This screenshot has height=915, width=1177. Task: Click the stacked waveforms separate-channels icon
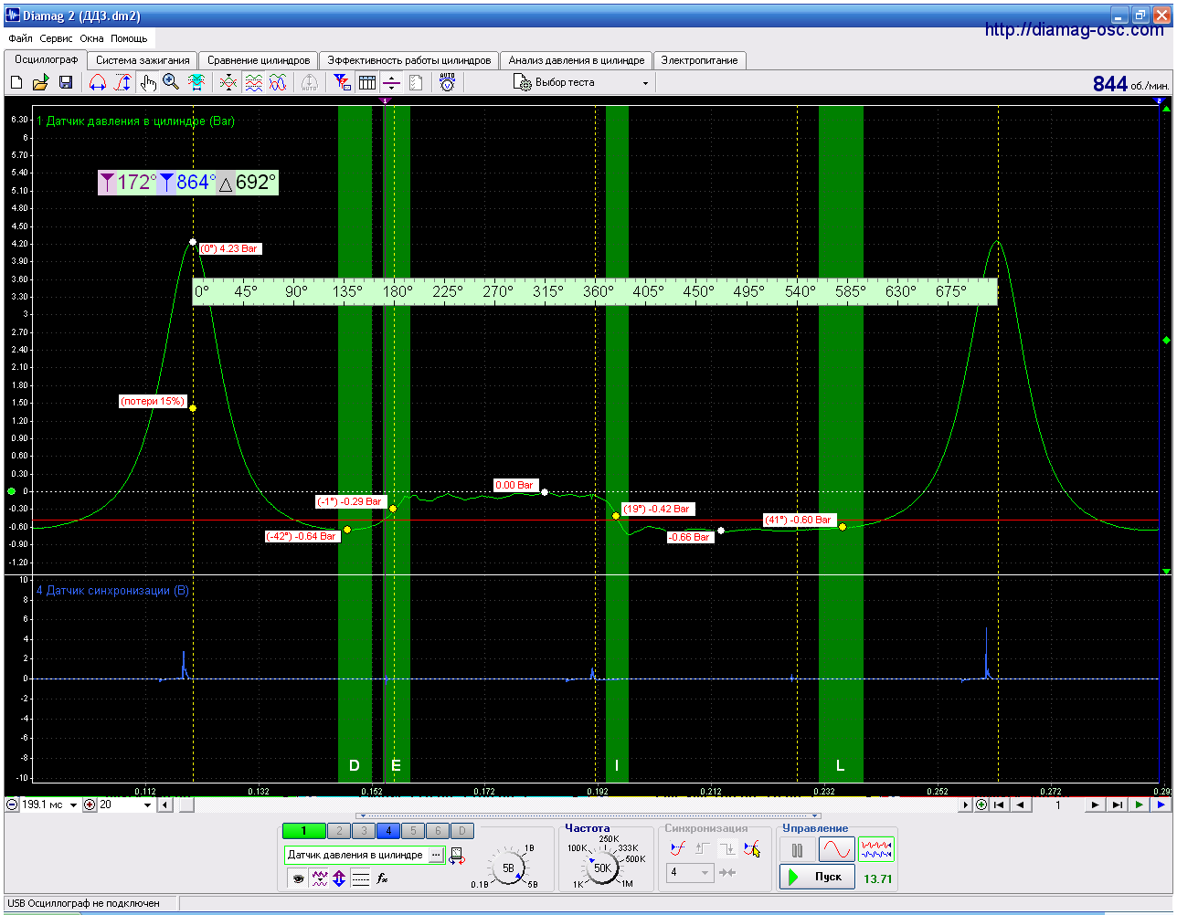click(253, 83)
